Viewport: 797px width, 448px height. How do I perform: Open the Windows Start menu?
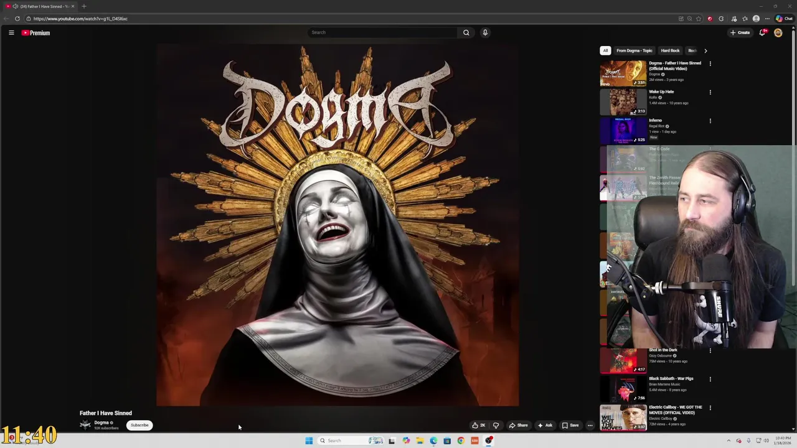tap(309, 441)
